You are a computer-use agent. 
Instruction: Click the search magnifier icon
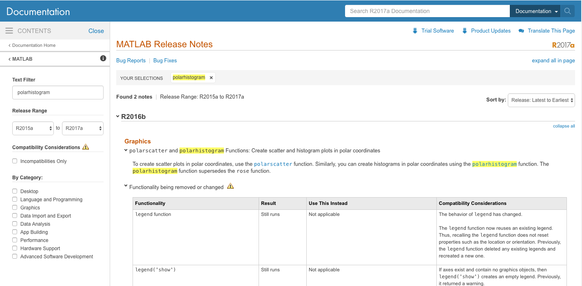(568, 11)
